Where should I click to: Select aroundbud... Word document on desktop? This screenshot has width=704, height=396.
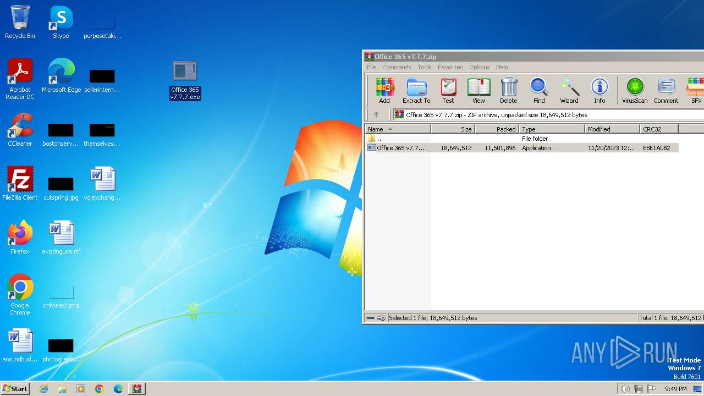pyautogui.click(x=20, y=345)
